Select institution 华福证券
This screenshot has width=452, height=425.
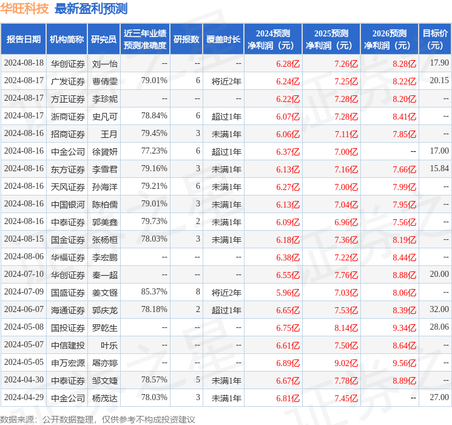point(68,257)
